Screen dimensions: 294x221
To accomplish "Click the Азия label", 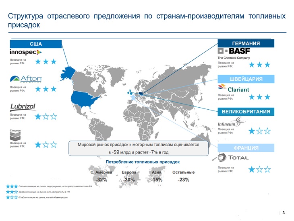I will 157,172.
